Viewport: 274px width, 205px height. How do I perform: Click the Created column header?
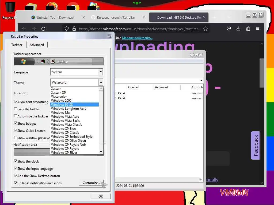click(x=140, y=87)
